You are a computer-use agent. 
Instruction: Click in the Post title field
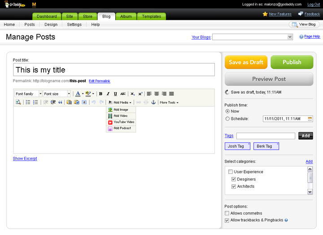click(114, 70)
